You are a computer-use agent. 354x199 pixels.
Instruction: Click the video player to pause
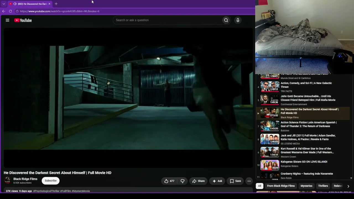(x=128, y=98)
